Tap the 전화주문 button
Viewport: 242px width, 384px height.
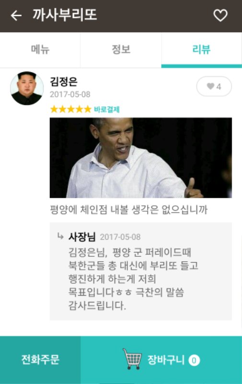pyautogui.click(x=40, y=360)
